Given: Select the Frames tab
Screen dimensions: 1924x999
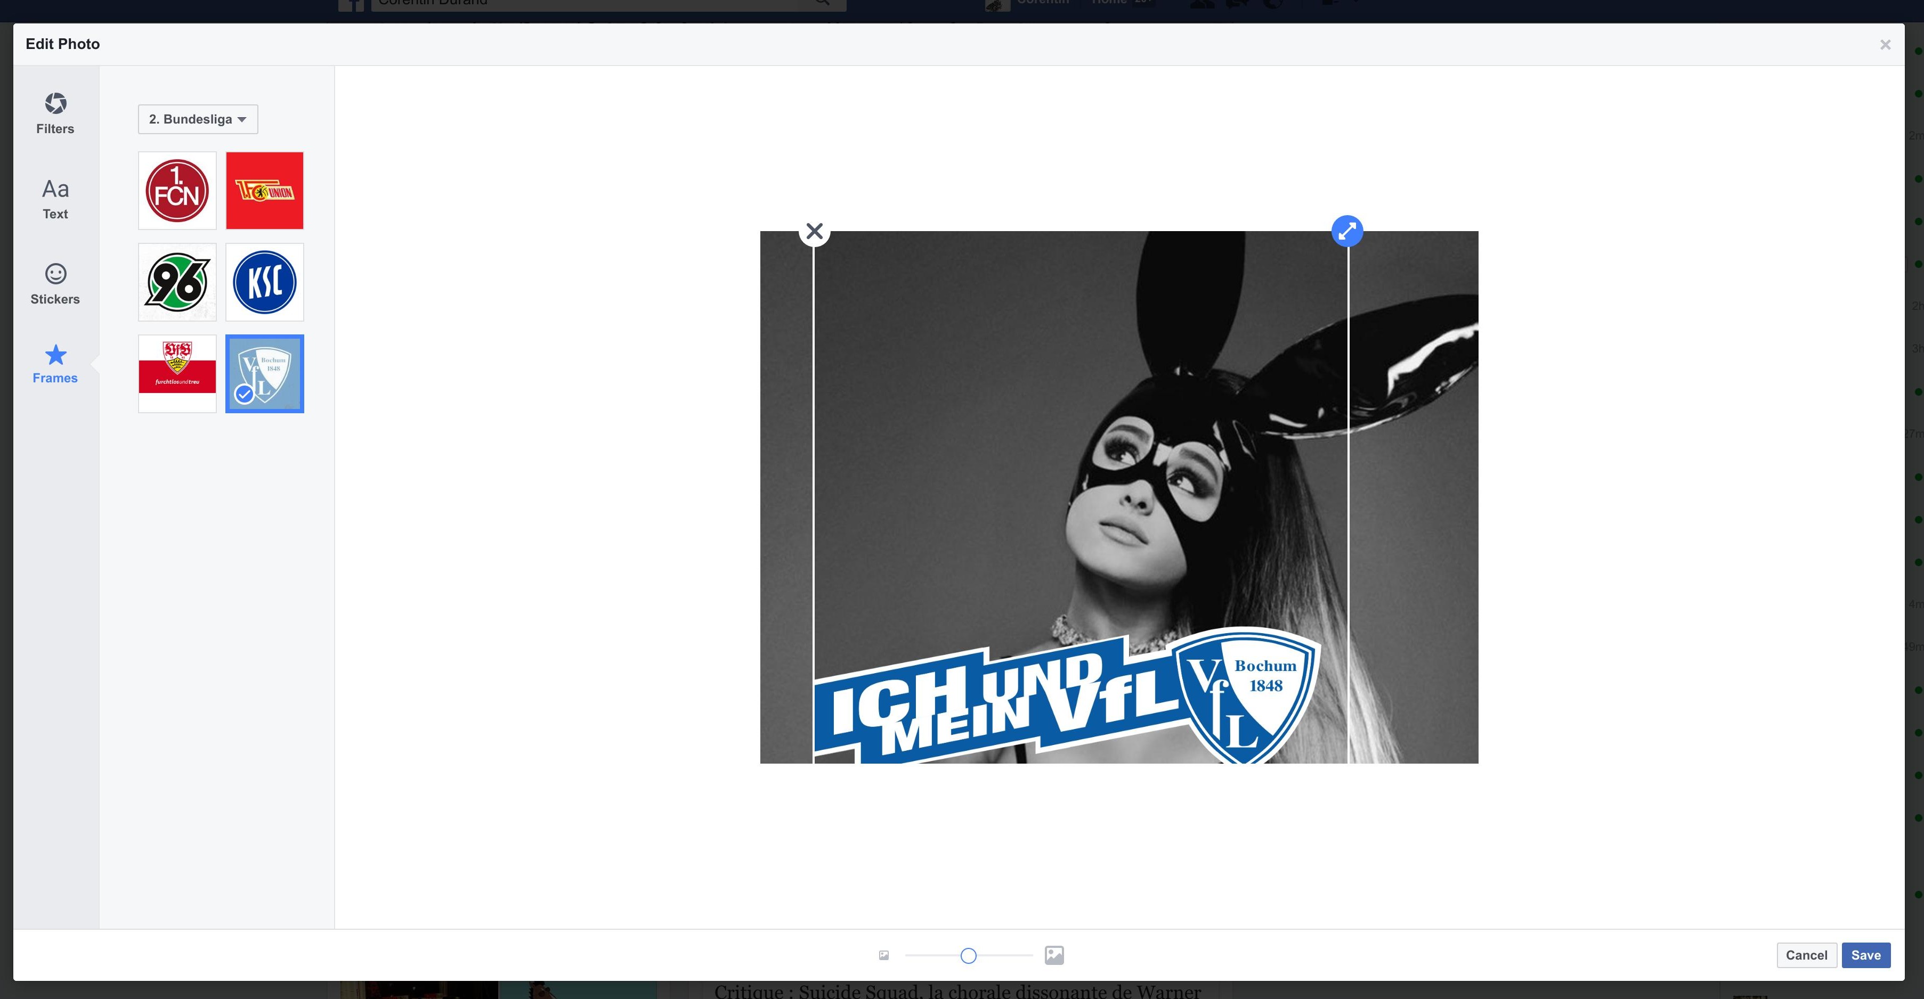Looking at the screenshot, I should click(x=55, y=364).
